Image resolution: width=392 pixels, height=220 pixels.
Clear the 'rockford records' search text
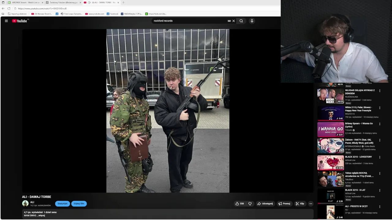point(234,21)
